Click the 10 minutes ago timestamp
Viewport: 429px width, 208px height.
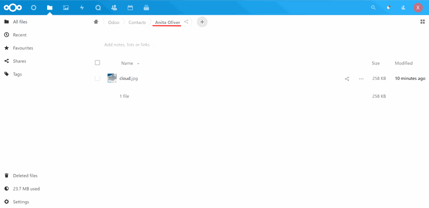pos(410,78)
